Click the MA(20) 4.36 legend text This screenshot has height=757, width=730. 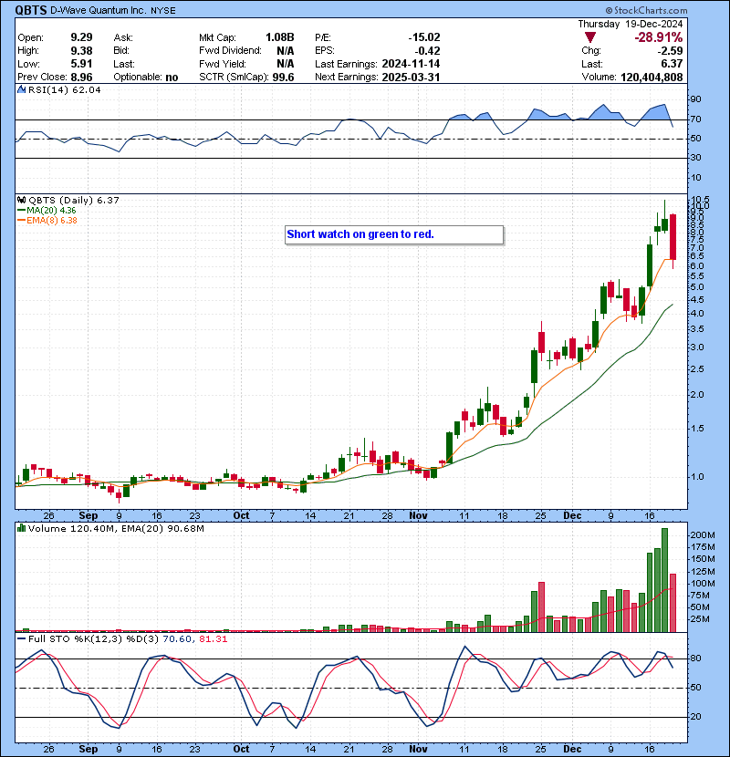coord(51,211)
